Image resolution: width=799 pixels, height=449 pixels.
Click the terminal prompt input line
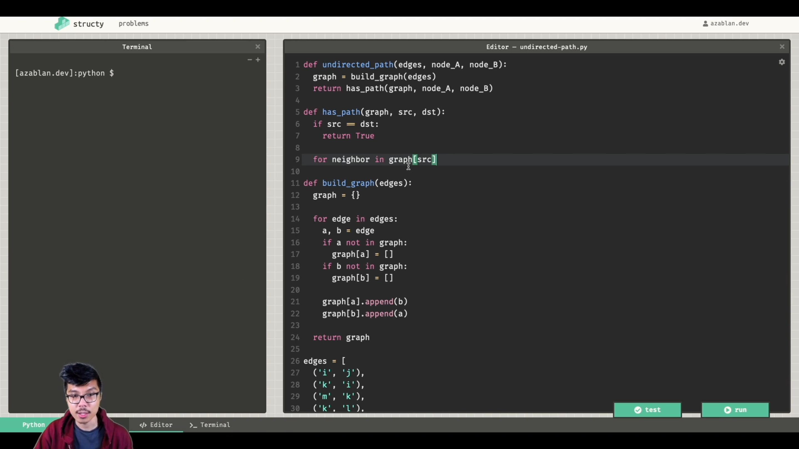(x=65, y=73)
